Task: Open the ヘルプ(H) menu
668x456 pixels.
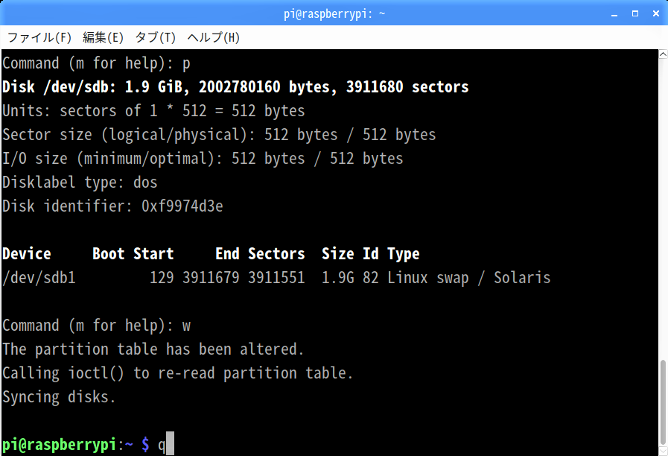Action: pyautogui.click(x=214, y=37)
